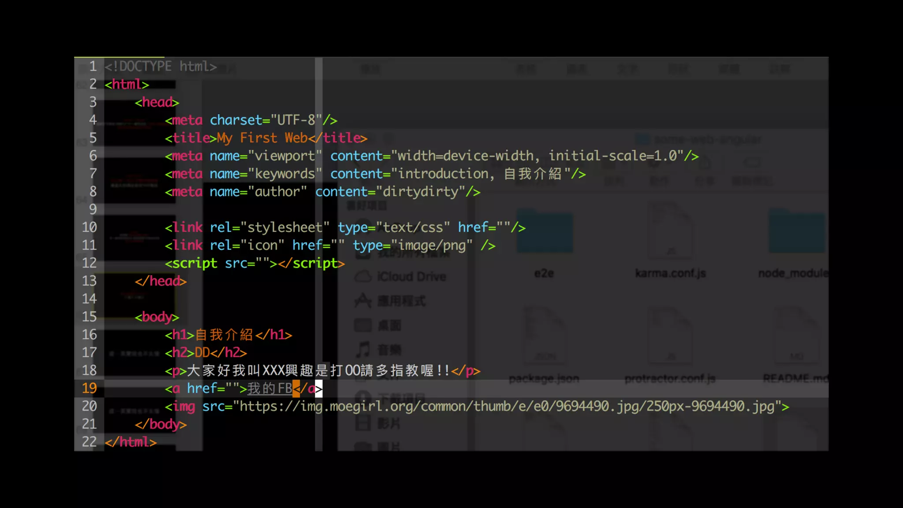Screen dimensions: 903x508
Task: Click line number 22 in the gutter
Action: pyautogui.click(x=90, y=442)
